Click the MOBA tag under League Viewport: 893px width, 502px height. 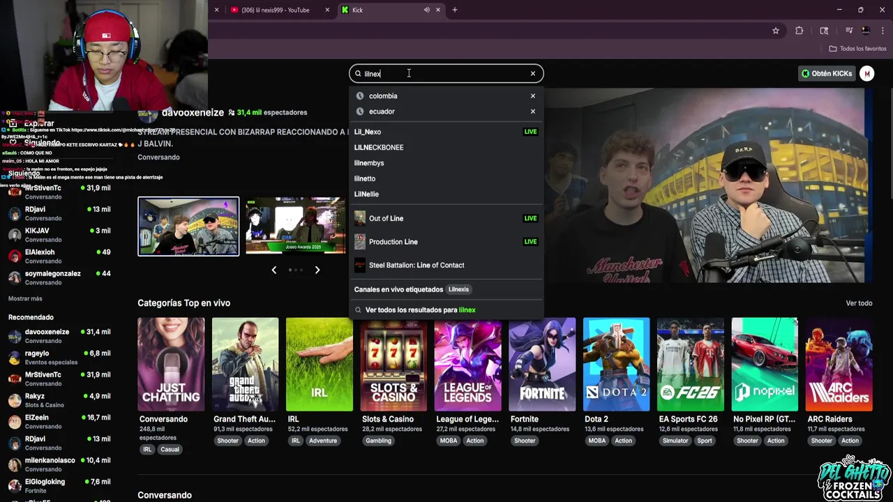pos(449,441)
